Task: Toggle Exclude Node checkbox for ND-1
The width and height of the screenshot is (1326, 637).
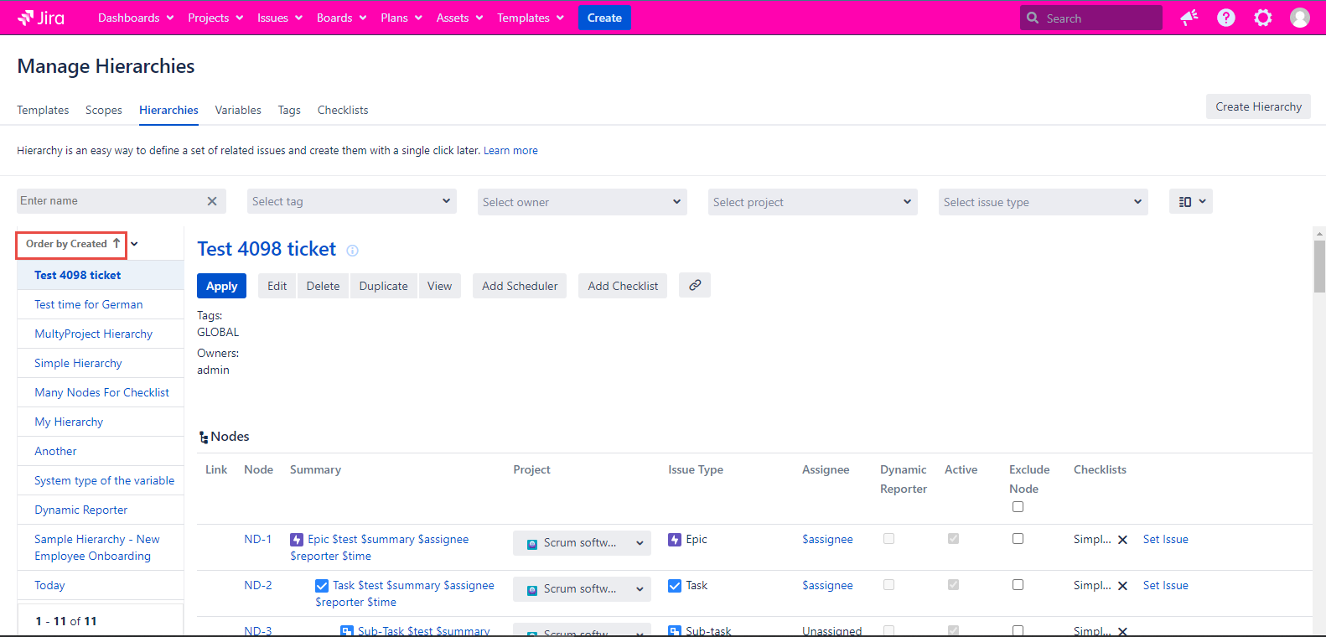Action: (1018, 539)
